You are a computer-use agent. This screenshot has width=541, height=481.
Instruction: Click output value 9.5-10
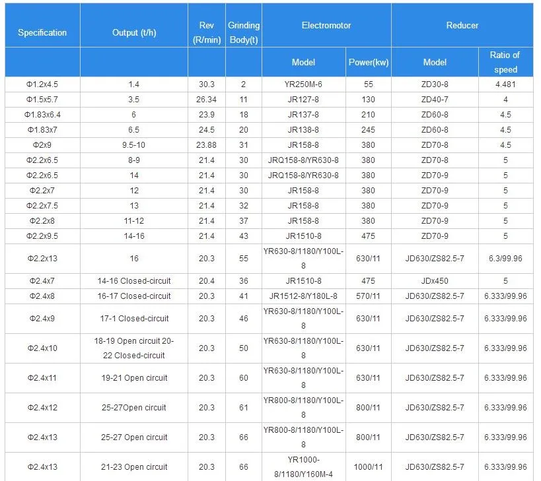(134, 145)
